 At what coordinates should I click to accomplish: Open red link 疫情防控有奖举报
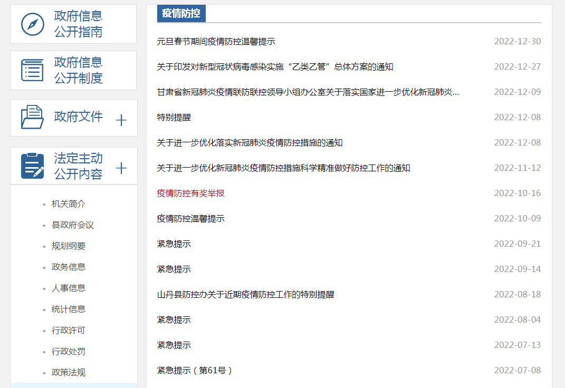tap(190, 193)
